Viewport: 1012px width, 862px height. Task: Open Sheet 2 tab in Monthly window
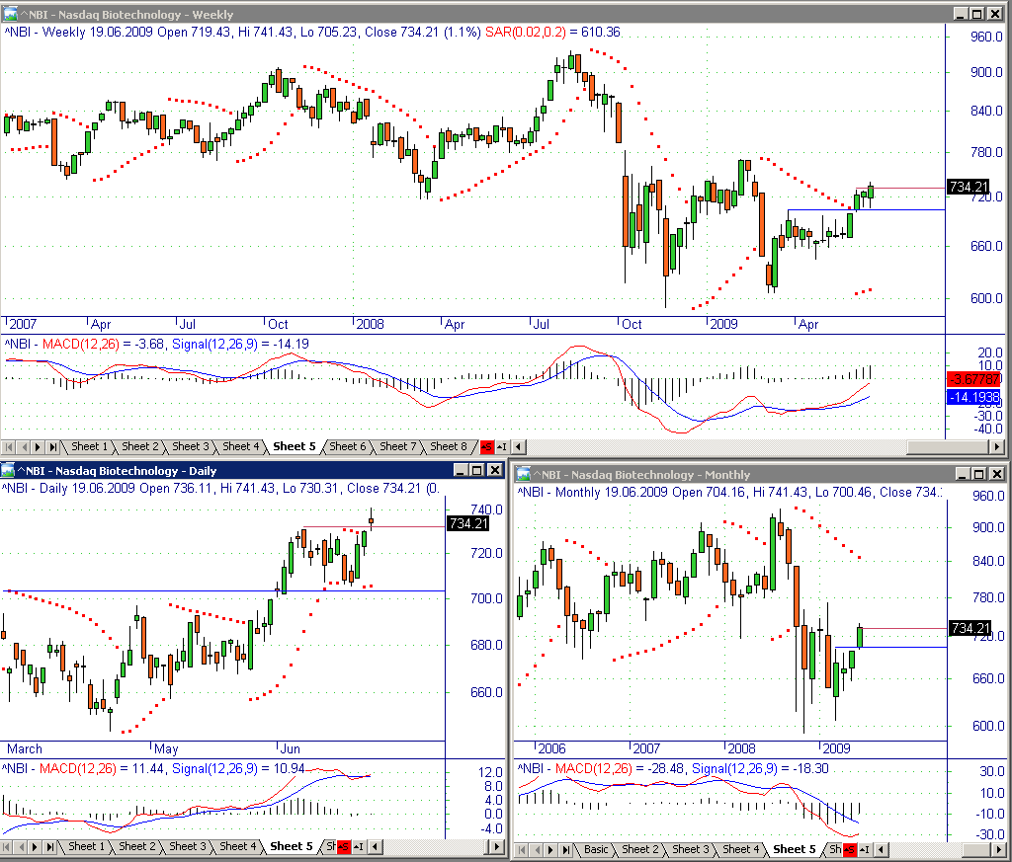(640, 849)
